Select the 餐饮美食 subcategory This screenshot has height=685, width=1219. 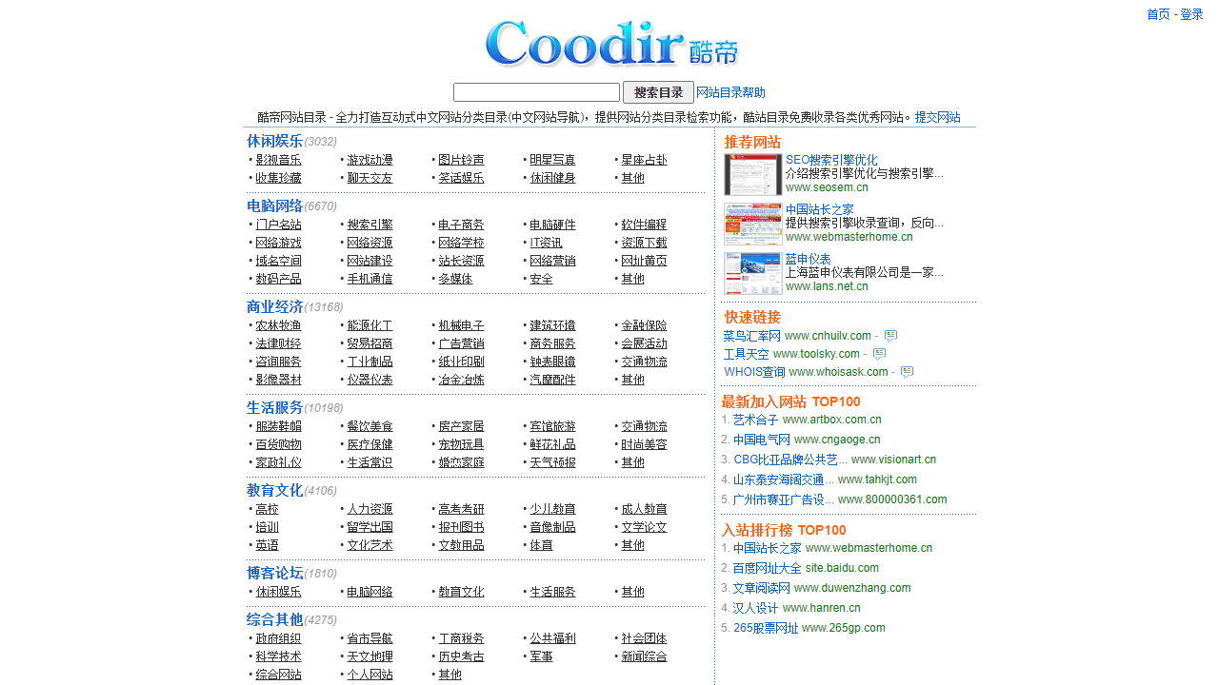(370, 426)
